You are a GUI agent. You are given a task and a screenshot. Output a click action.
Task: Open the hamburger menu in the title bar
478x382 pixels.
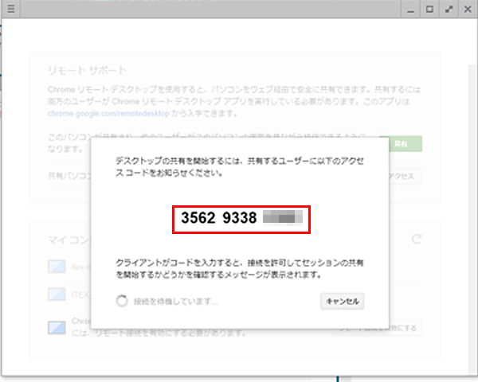[x=10, y=10]
